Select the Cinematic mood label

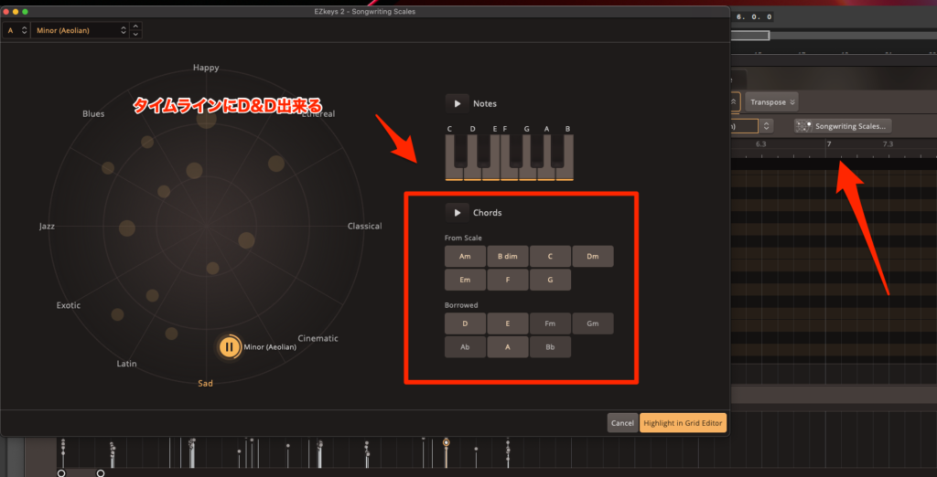point(318,338)
